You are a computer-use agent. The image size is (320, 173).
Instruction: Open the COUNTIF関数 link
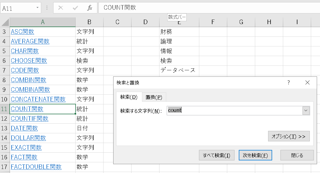point(30,119)
